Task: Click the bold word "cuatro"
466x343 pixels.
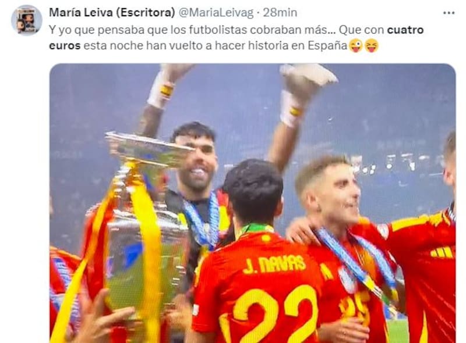Action: 405,30
